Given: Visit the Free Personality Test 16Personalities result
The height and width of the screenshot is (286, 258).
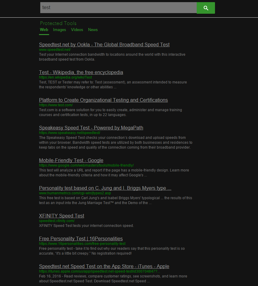Looking at the screenshot, I should tap(81, 238).
